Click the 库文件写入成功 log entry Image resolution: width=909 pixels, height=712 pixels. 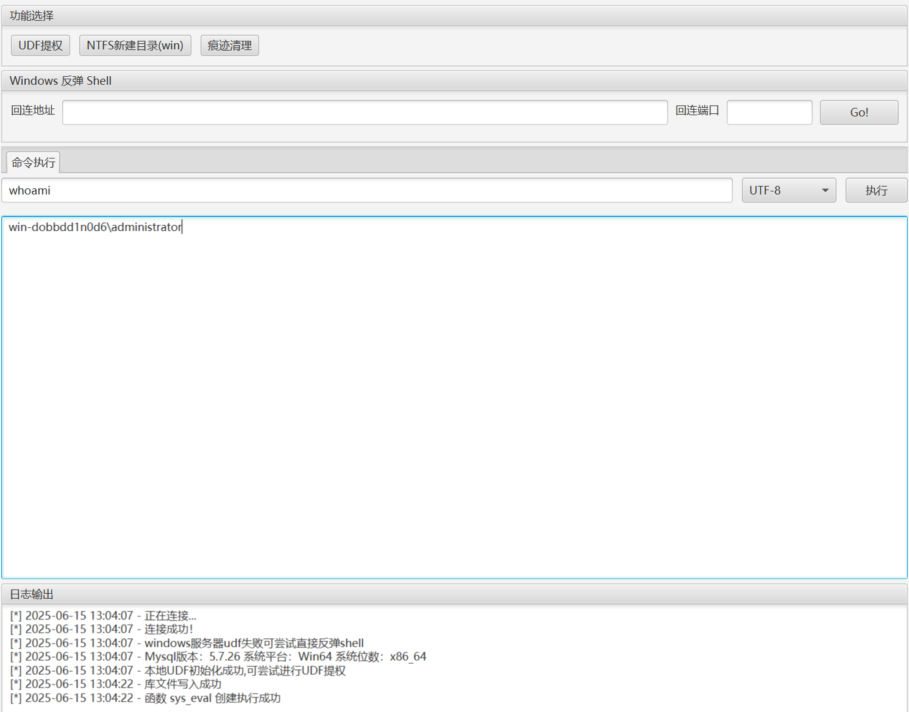pyautogui.click(x=115, y=684)
